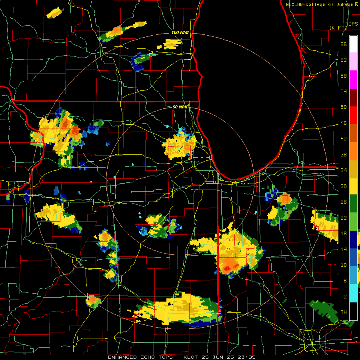Click the medium blue legend swatch
360x360 pixels.
pos(353,258)
